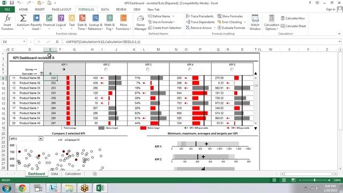Add a new sheet with plus button

(x=95, y=174)
